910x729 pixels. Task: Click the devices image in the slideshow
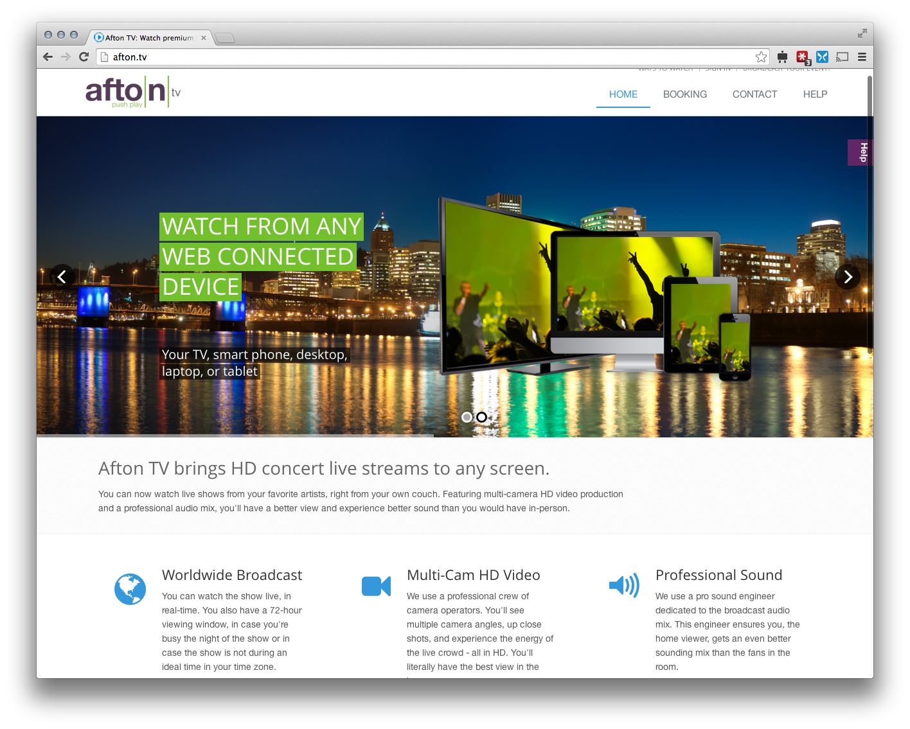coord(594,288)
